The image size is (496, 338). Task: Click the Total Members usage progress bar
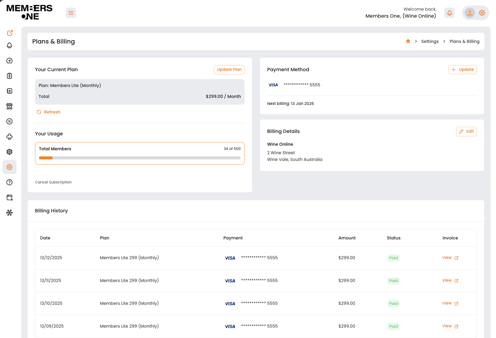pyautogui.click(x=140, y=158)
